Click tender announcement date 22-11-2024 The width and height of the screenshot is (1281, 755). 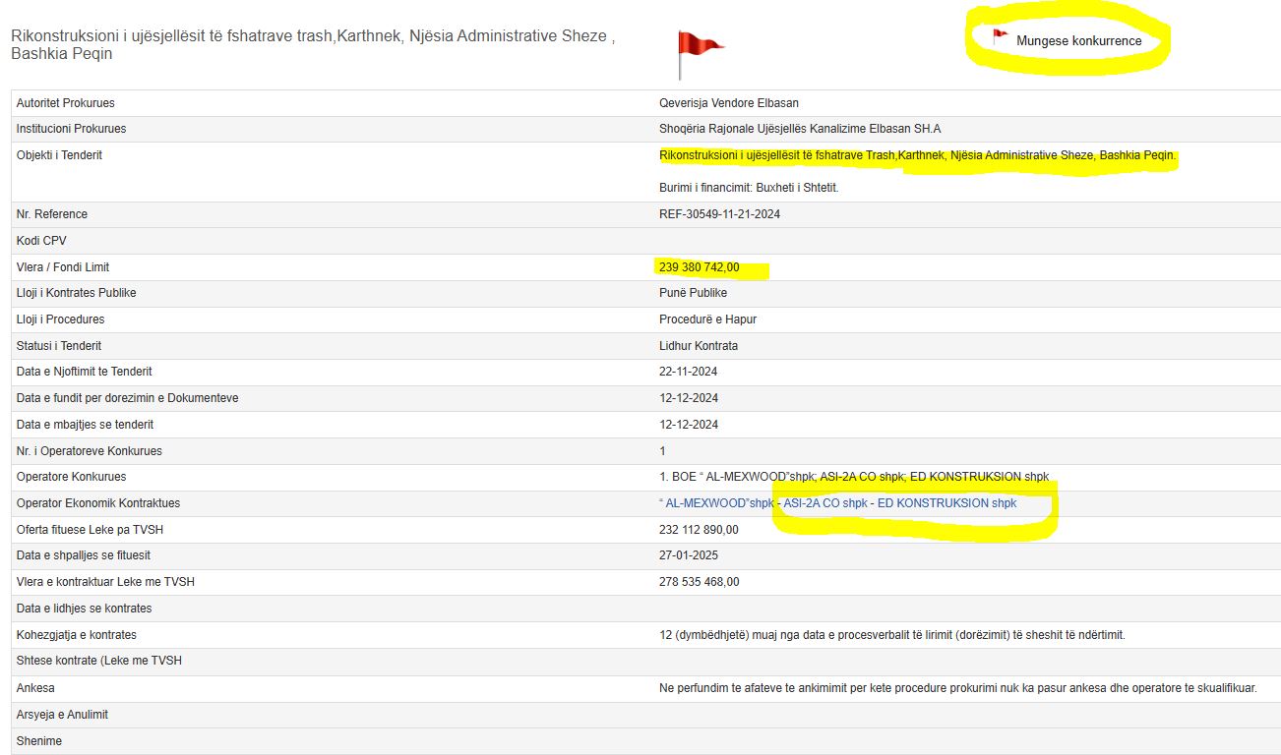tap(688, 372)
